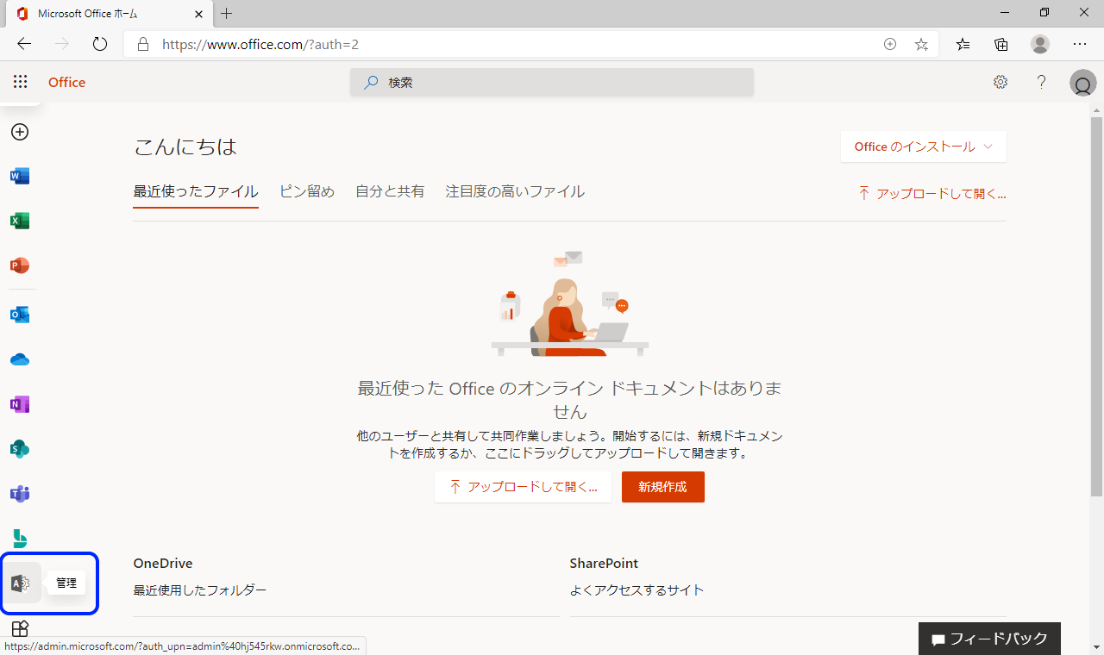Screen dimensions: 1104x655
Task: Click the site lock icon in address bar
Action: (x=144, y=44)
